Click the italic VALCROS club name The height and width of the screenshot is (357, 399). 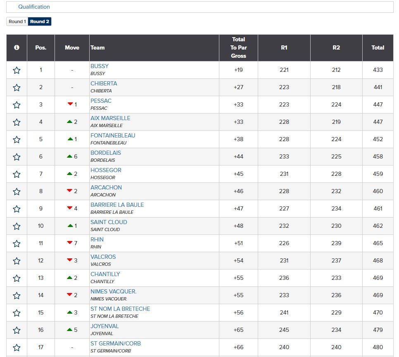101,264
